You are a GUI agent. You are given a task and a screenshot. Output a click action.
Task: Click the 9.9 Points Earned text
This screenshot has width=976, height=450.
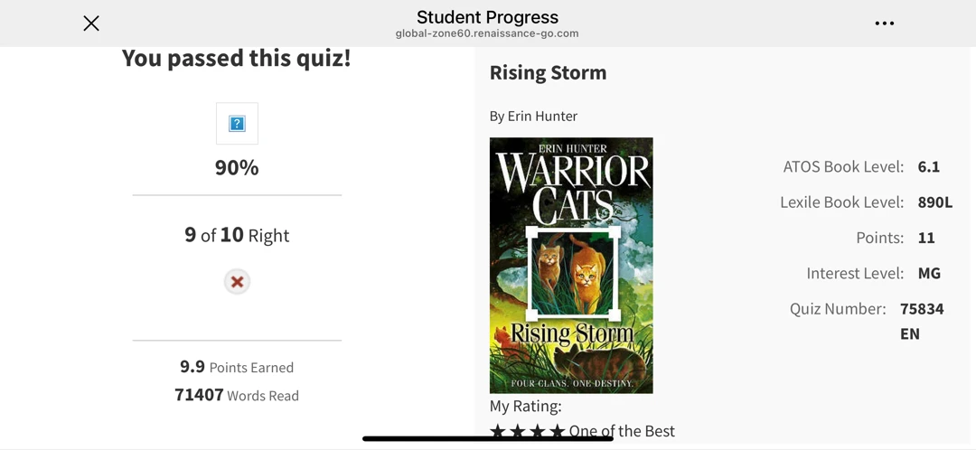[x=237, y=367]
